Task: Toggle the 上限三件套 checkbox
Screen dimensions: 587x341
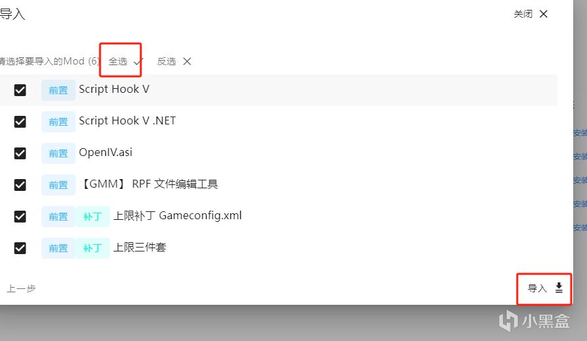Action: click(x=20, y=248)
